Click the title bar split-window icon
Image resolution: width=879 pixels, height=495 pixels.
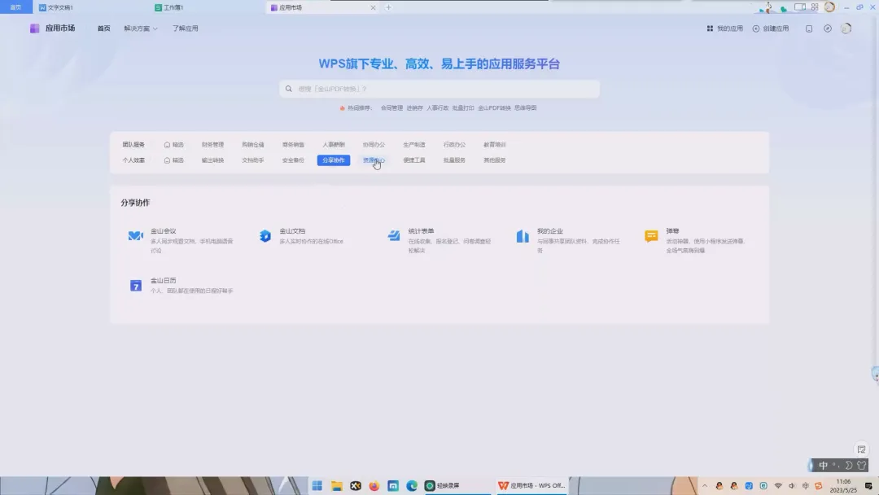click(x=800, y=7)
